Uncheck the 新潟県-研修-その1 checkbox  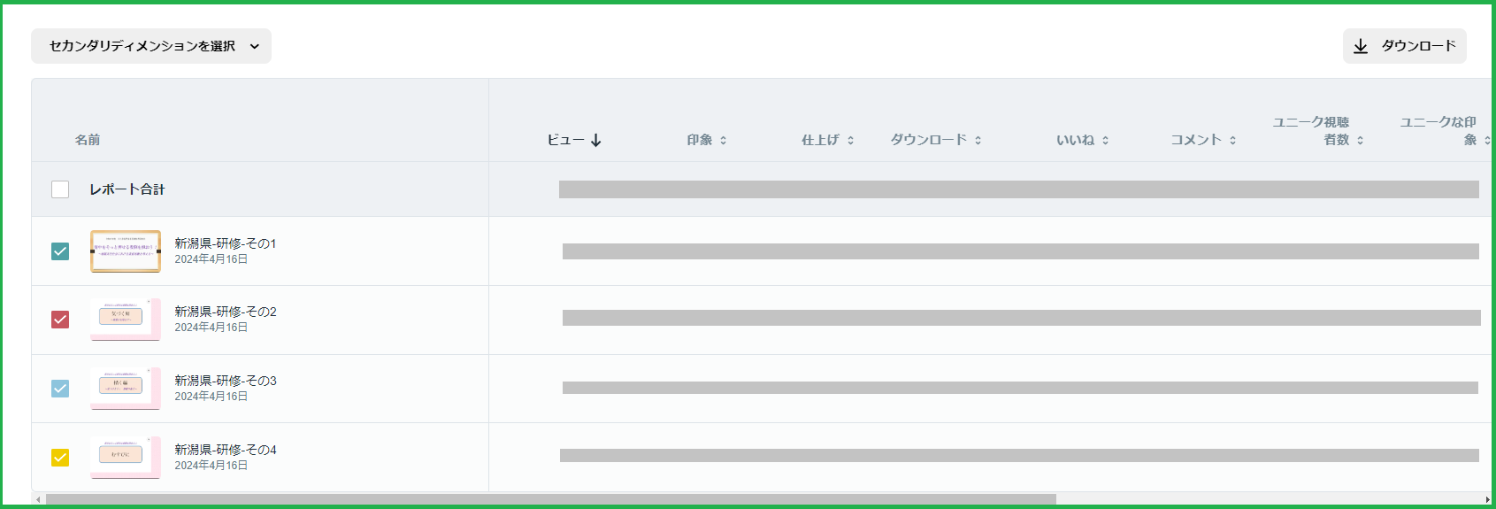pyautogui.click(x=60, y=251)
